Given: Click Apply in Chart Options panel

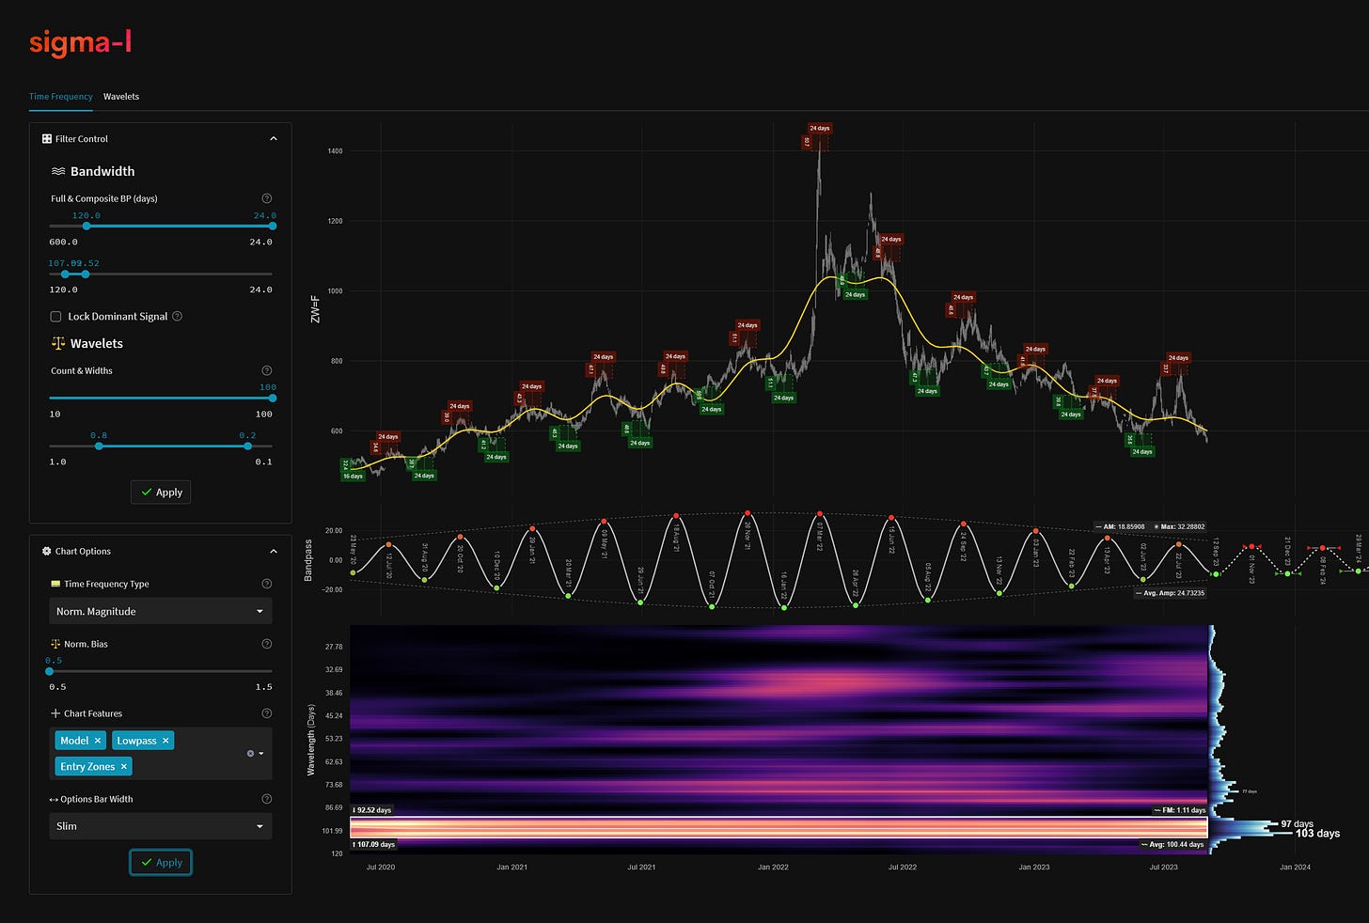Looking at the screenshot, I should [161, 863].
